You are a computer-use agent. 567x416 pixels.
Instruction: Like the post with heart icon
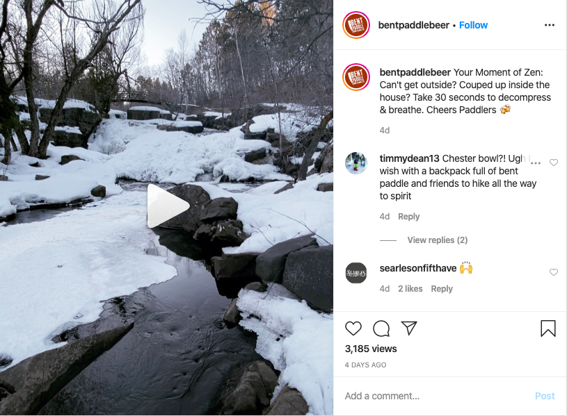coord(353,328)
